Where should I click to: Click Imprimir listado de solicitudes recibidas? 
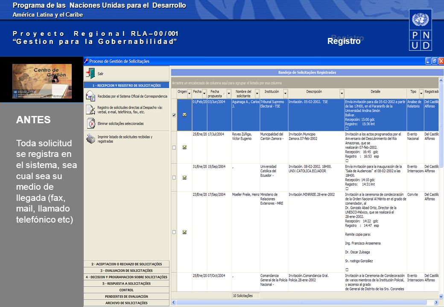click(125, 139)
